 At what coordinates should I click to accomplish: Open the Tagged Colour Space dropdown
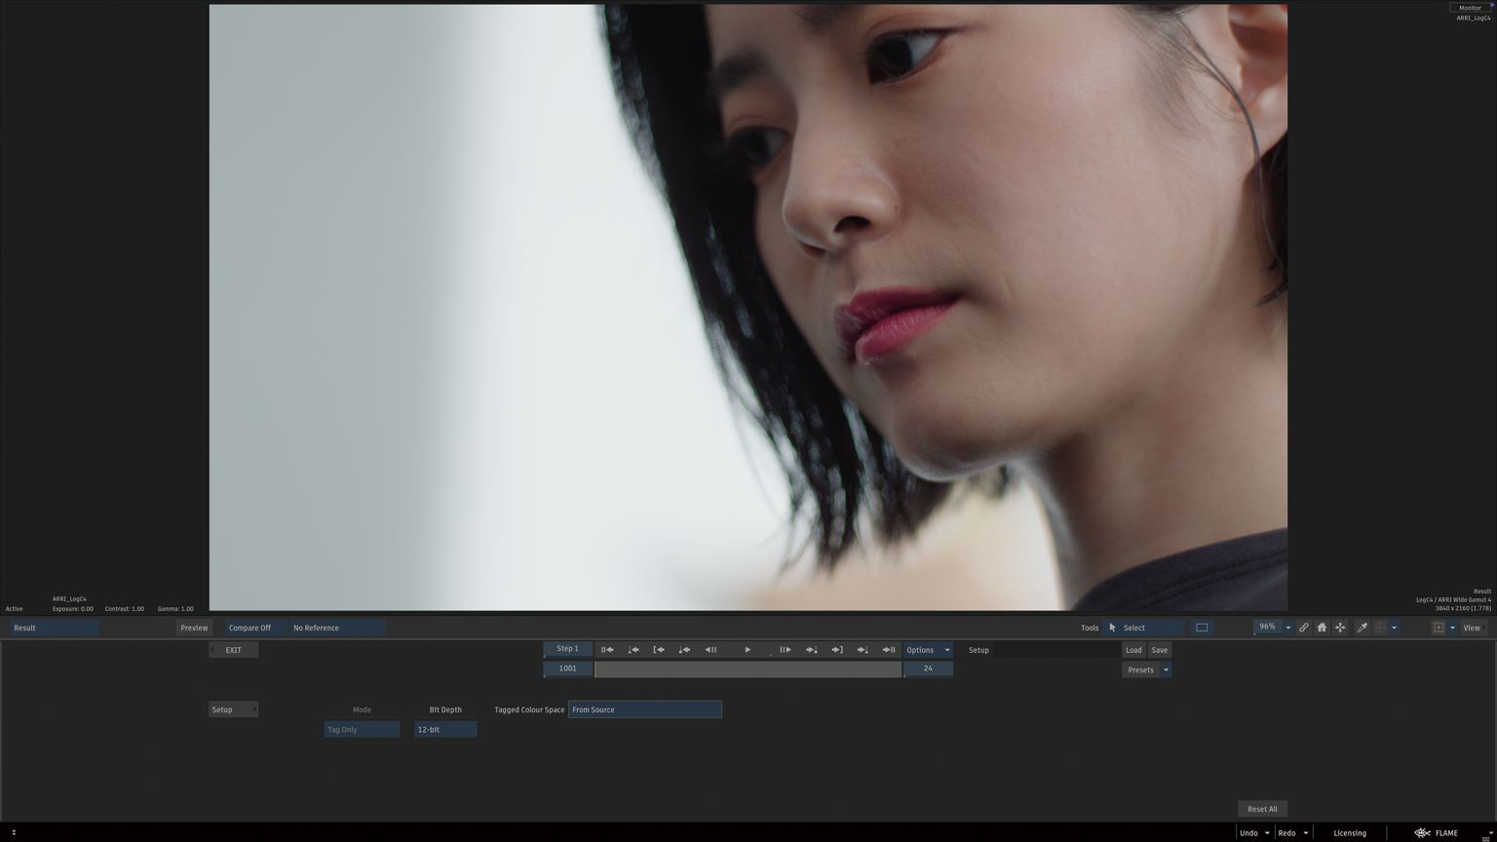coord(644,709)
